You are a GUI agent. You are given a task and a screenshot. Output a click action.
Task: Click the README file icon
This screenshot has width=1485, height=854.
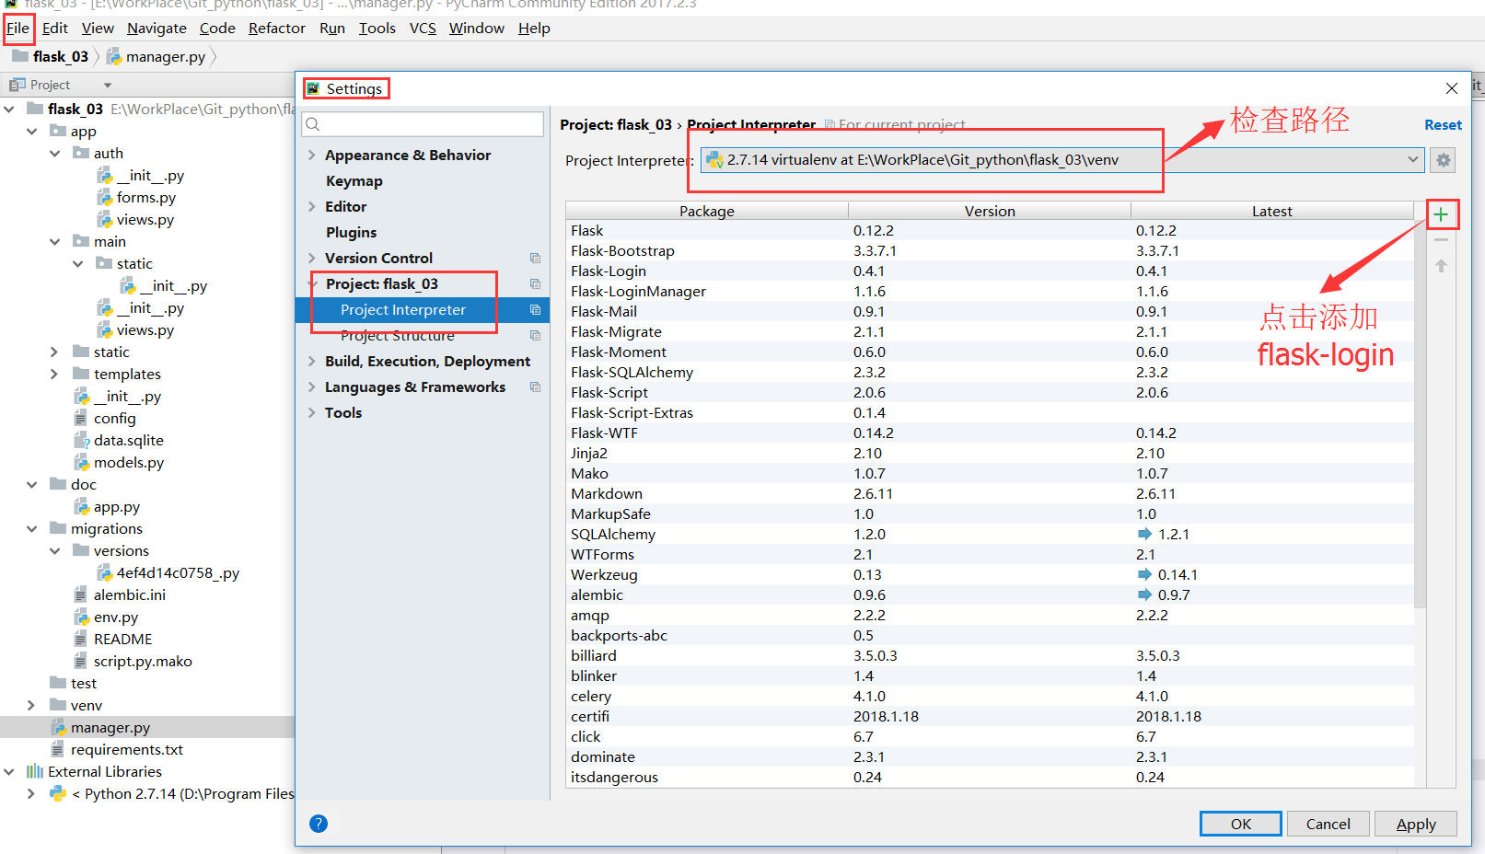pos(81,639)
